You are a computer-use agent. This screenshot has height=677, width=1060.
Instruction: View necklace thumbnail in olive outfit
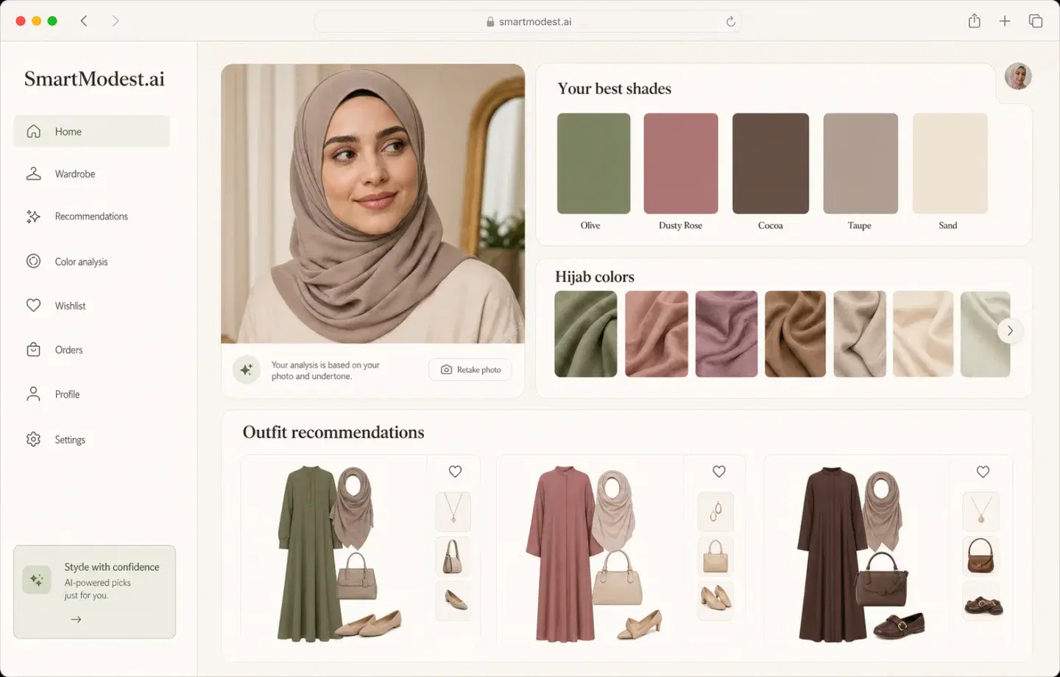click(x=453, y=511)
